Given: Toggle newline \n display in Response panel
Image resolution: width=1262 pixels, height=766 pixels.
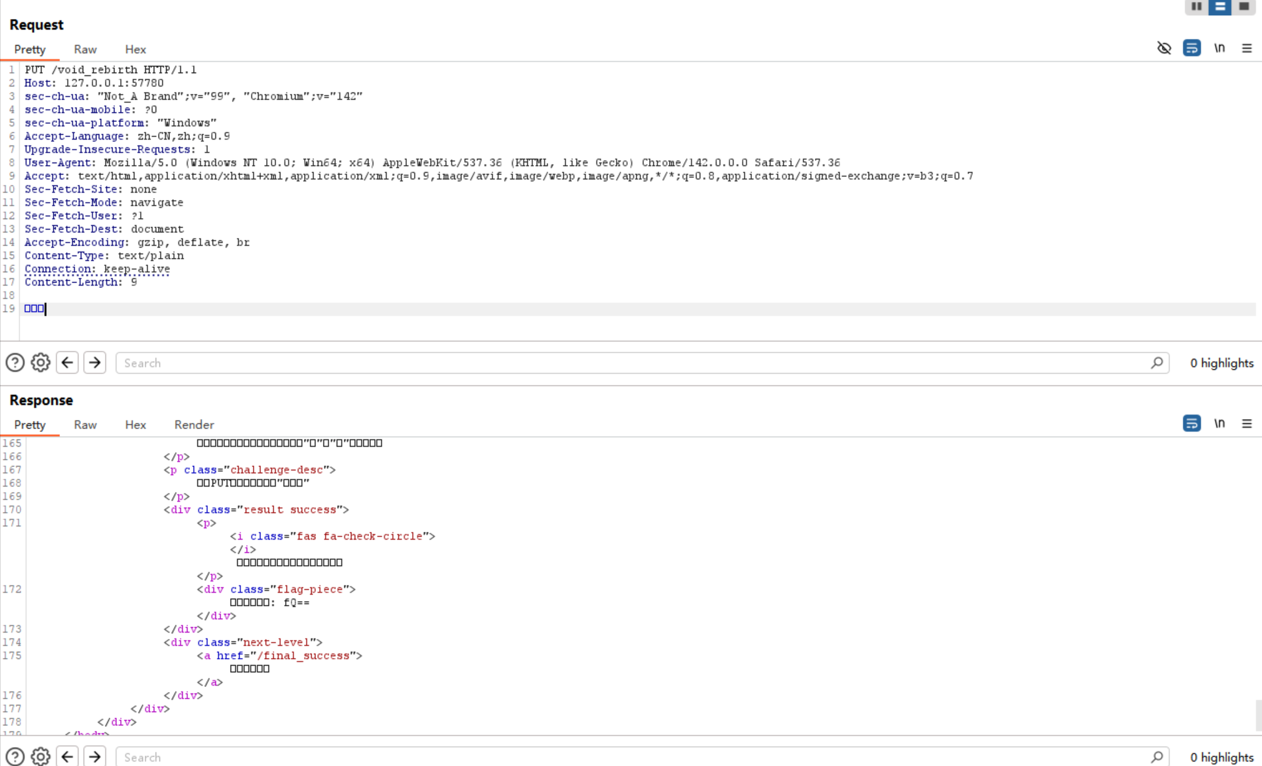Looking at the screenshot, I should (x=1220, y=423).
